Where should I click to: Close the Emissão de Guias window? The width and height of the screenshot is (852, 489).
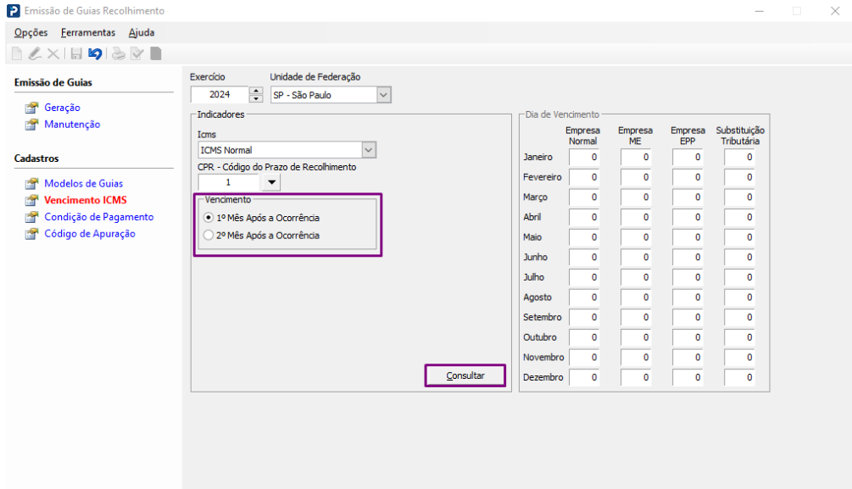click(x=835, y=11)
